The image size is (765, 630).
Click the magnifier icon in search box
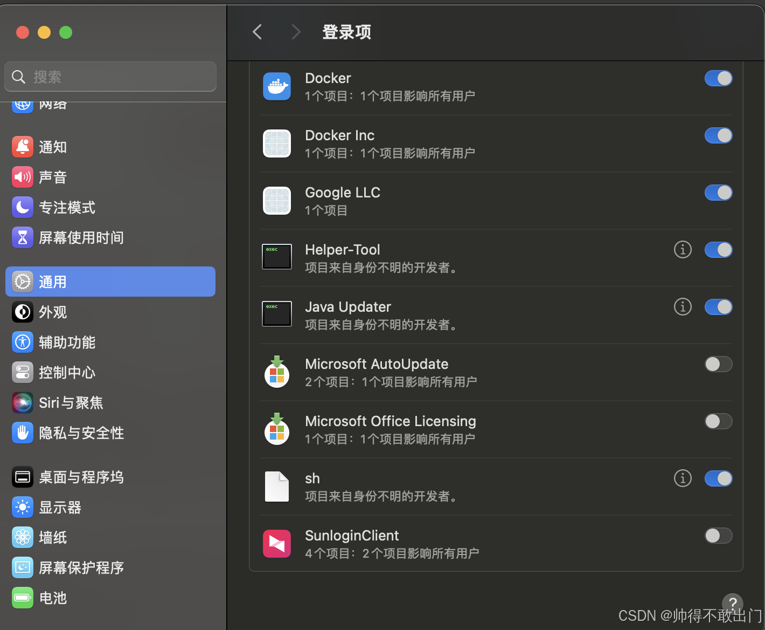pyautogui.click(x=19, y=77)
